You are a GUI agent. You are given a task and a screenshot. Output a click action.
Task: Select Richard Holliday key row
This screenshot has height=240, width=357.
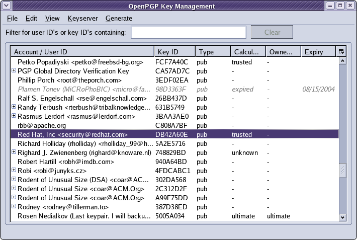[x=174, y=143]
